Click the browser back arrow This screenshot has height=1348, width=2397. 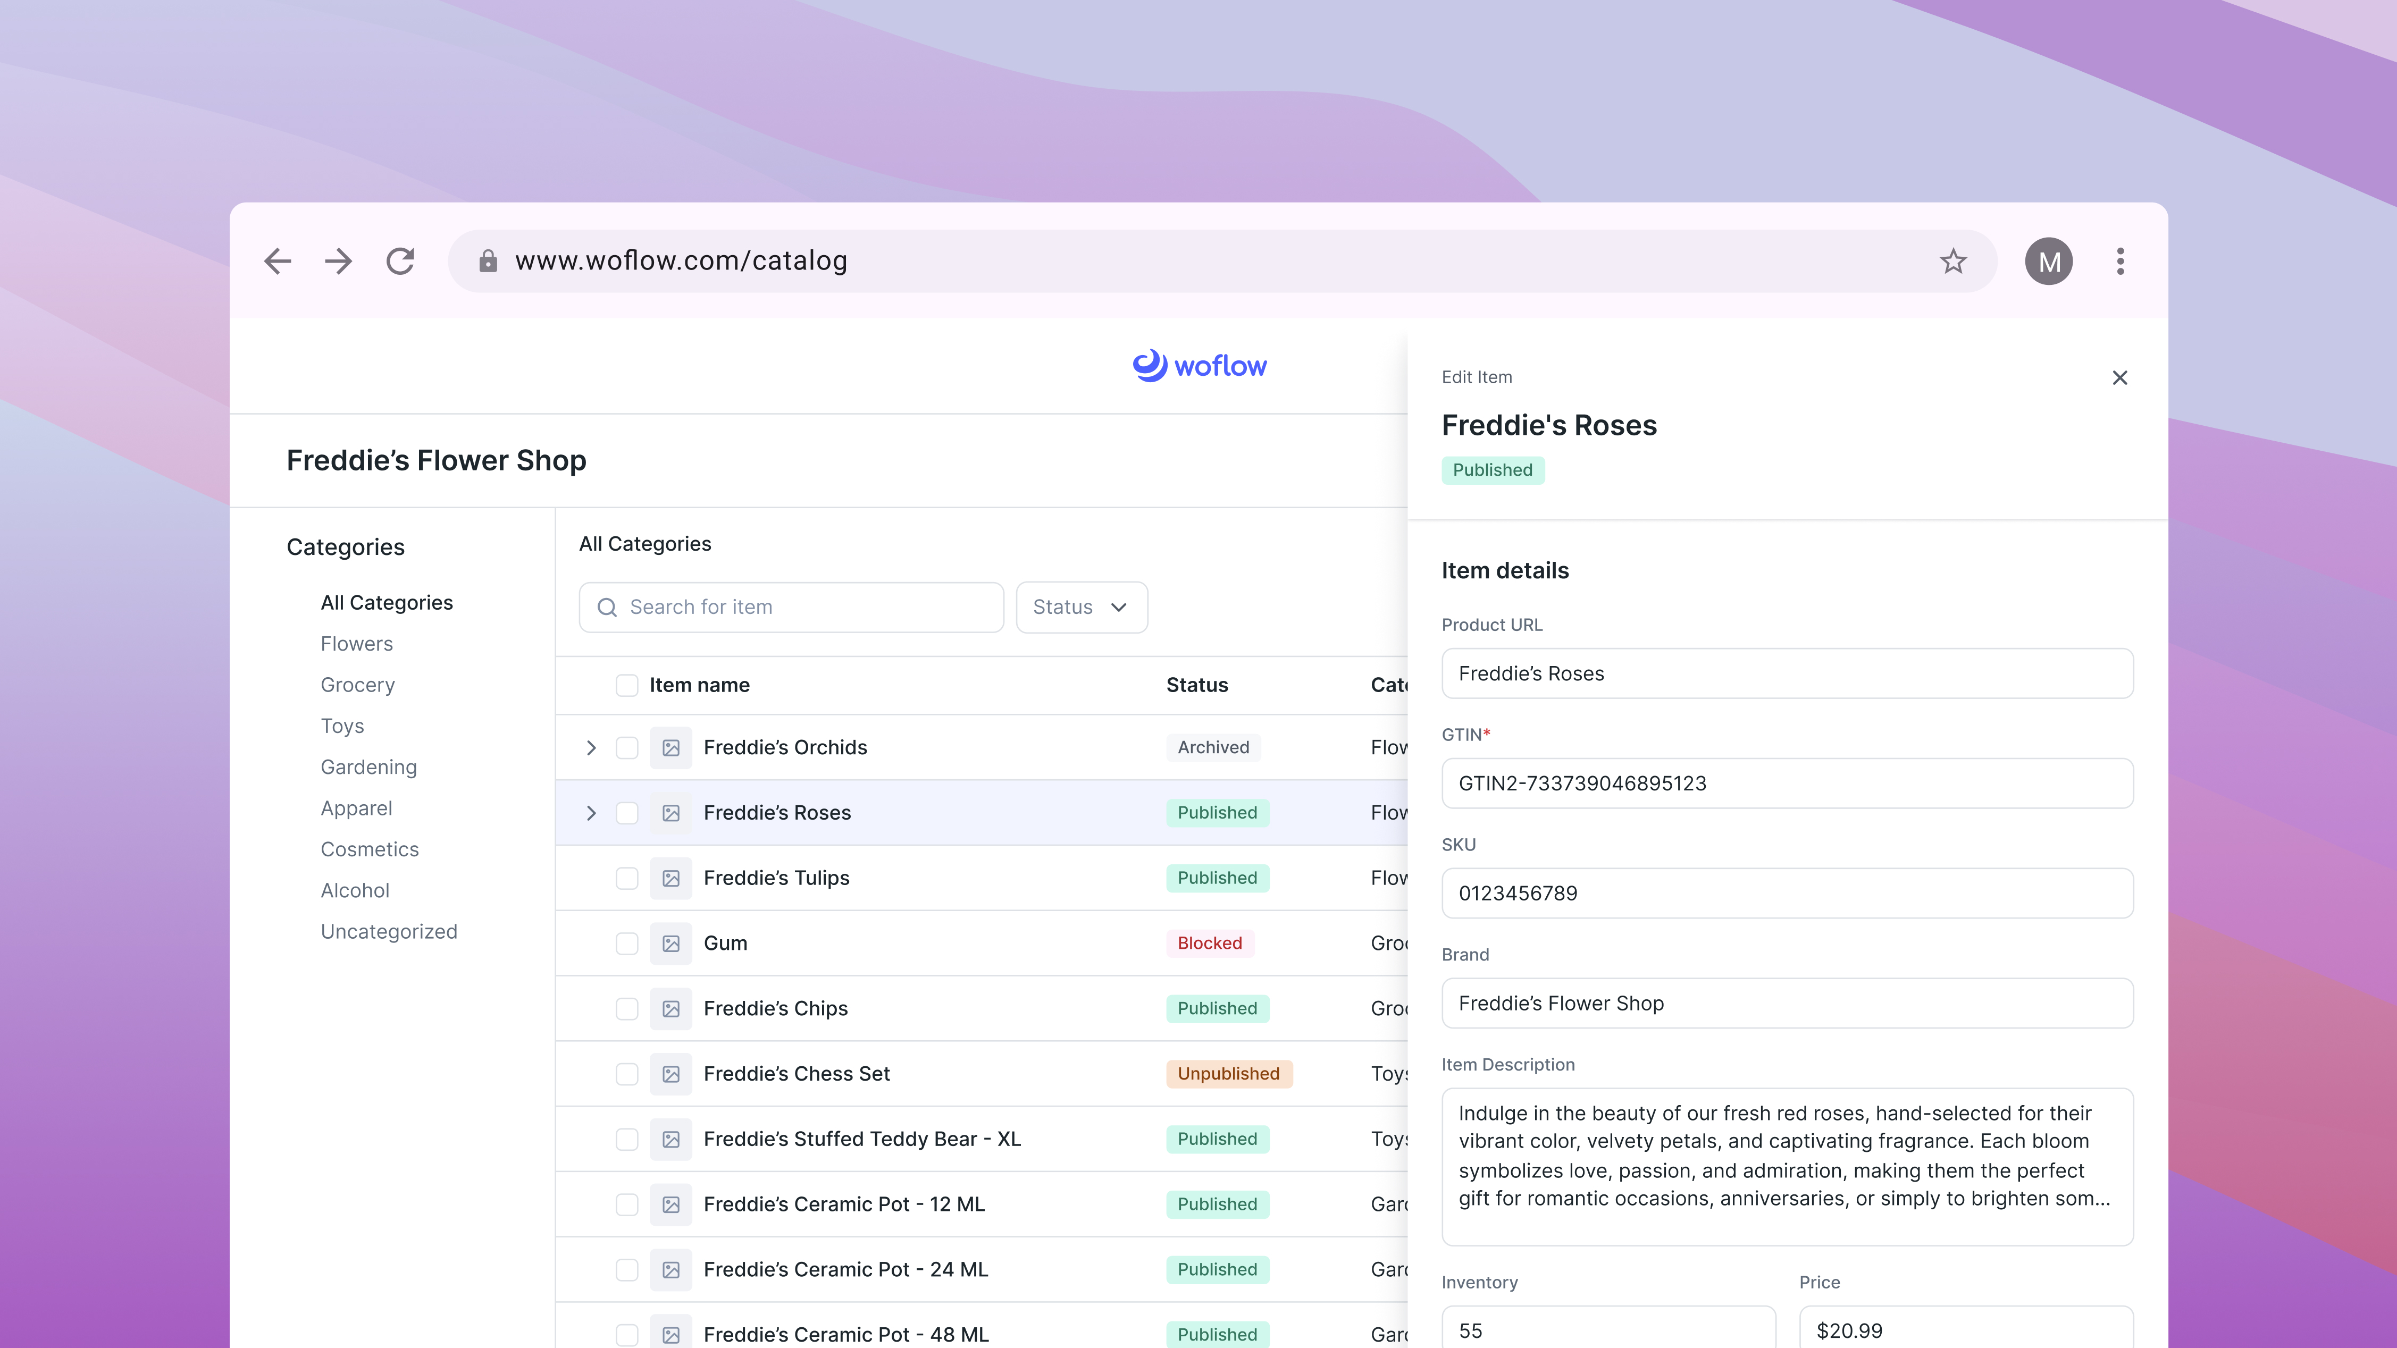click(278, 262)
